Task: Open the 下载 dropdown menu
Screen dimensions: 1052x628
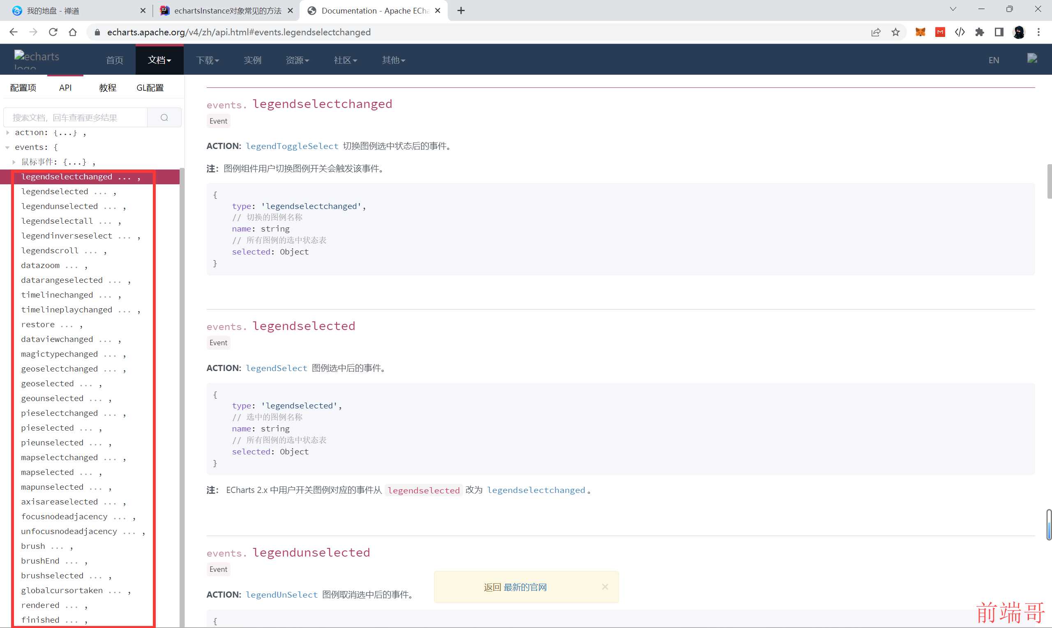Action: point(208,60)
